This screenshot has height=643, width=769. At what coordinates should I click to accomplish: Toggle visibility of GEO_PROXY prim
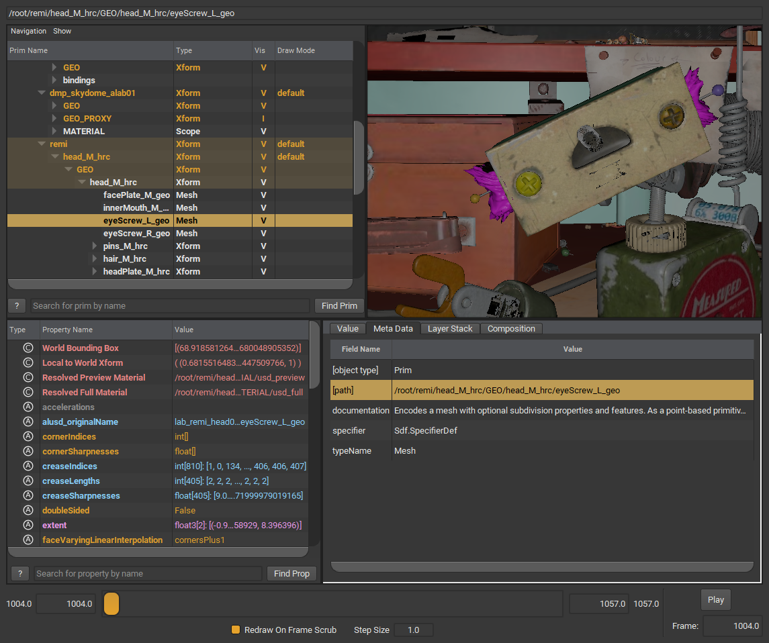click(263, 118)
